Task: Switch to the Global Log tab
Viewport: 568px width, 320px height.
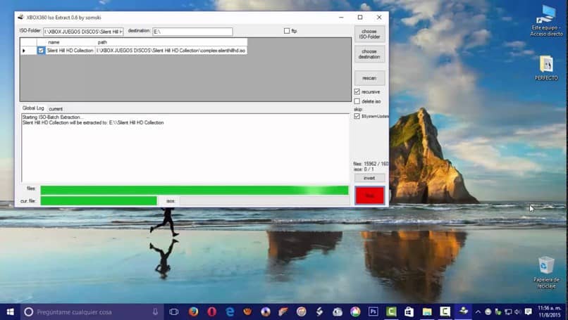Action: click(33, 108)
